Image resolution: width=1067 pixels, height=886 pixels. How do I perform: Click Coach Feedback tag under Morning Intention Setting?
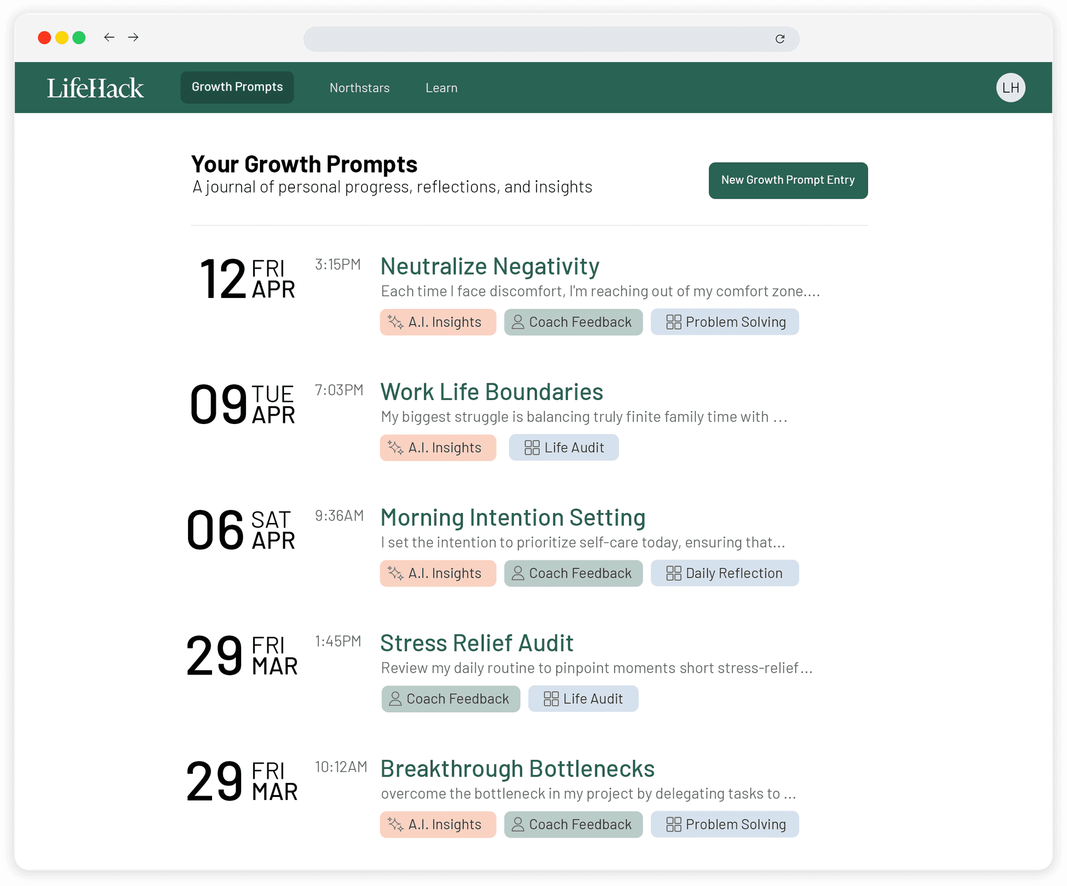click(573, 573)
